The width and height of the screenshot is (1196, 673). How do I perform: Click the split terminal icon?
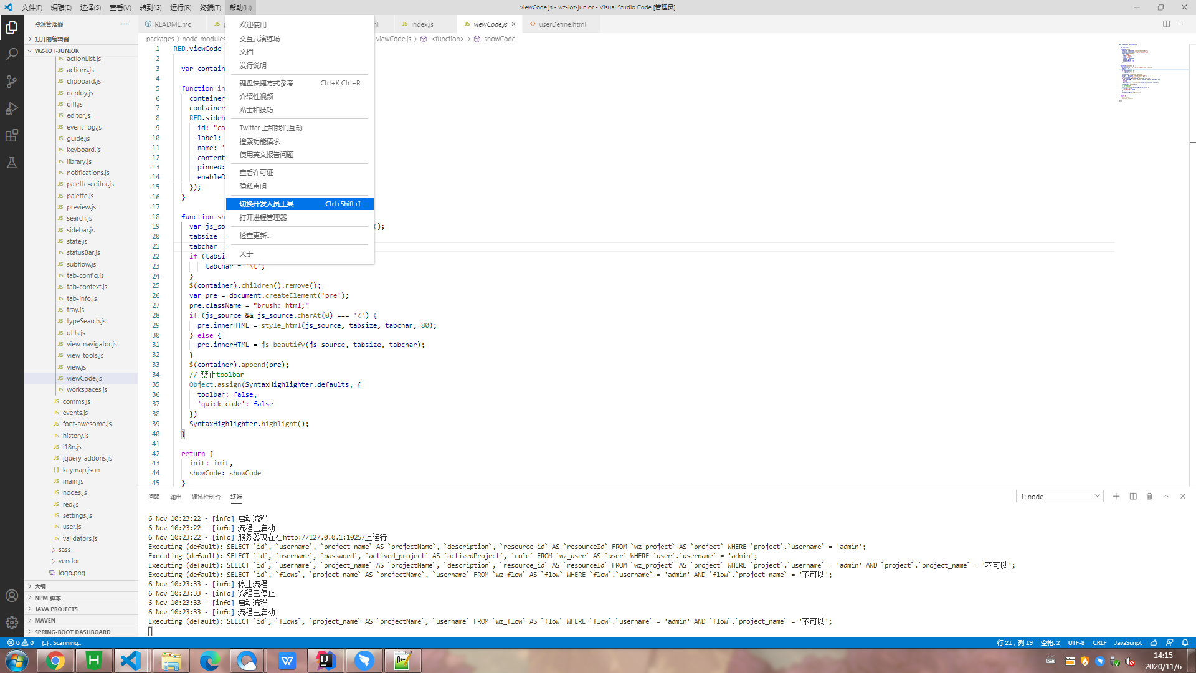1133,497
